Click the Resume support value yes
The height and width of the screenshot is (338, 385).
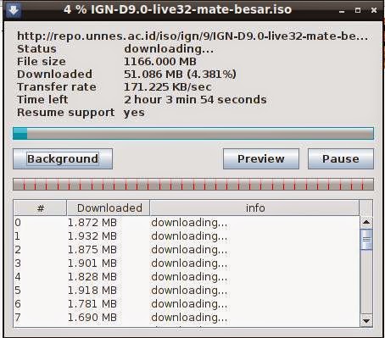click(134, 113)
